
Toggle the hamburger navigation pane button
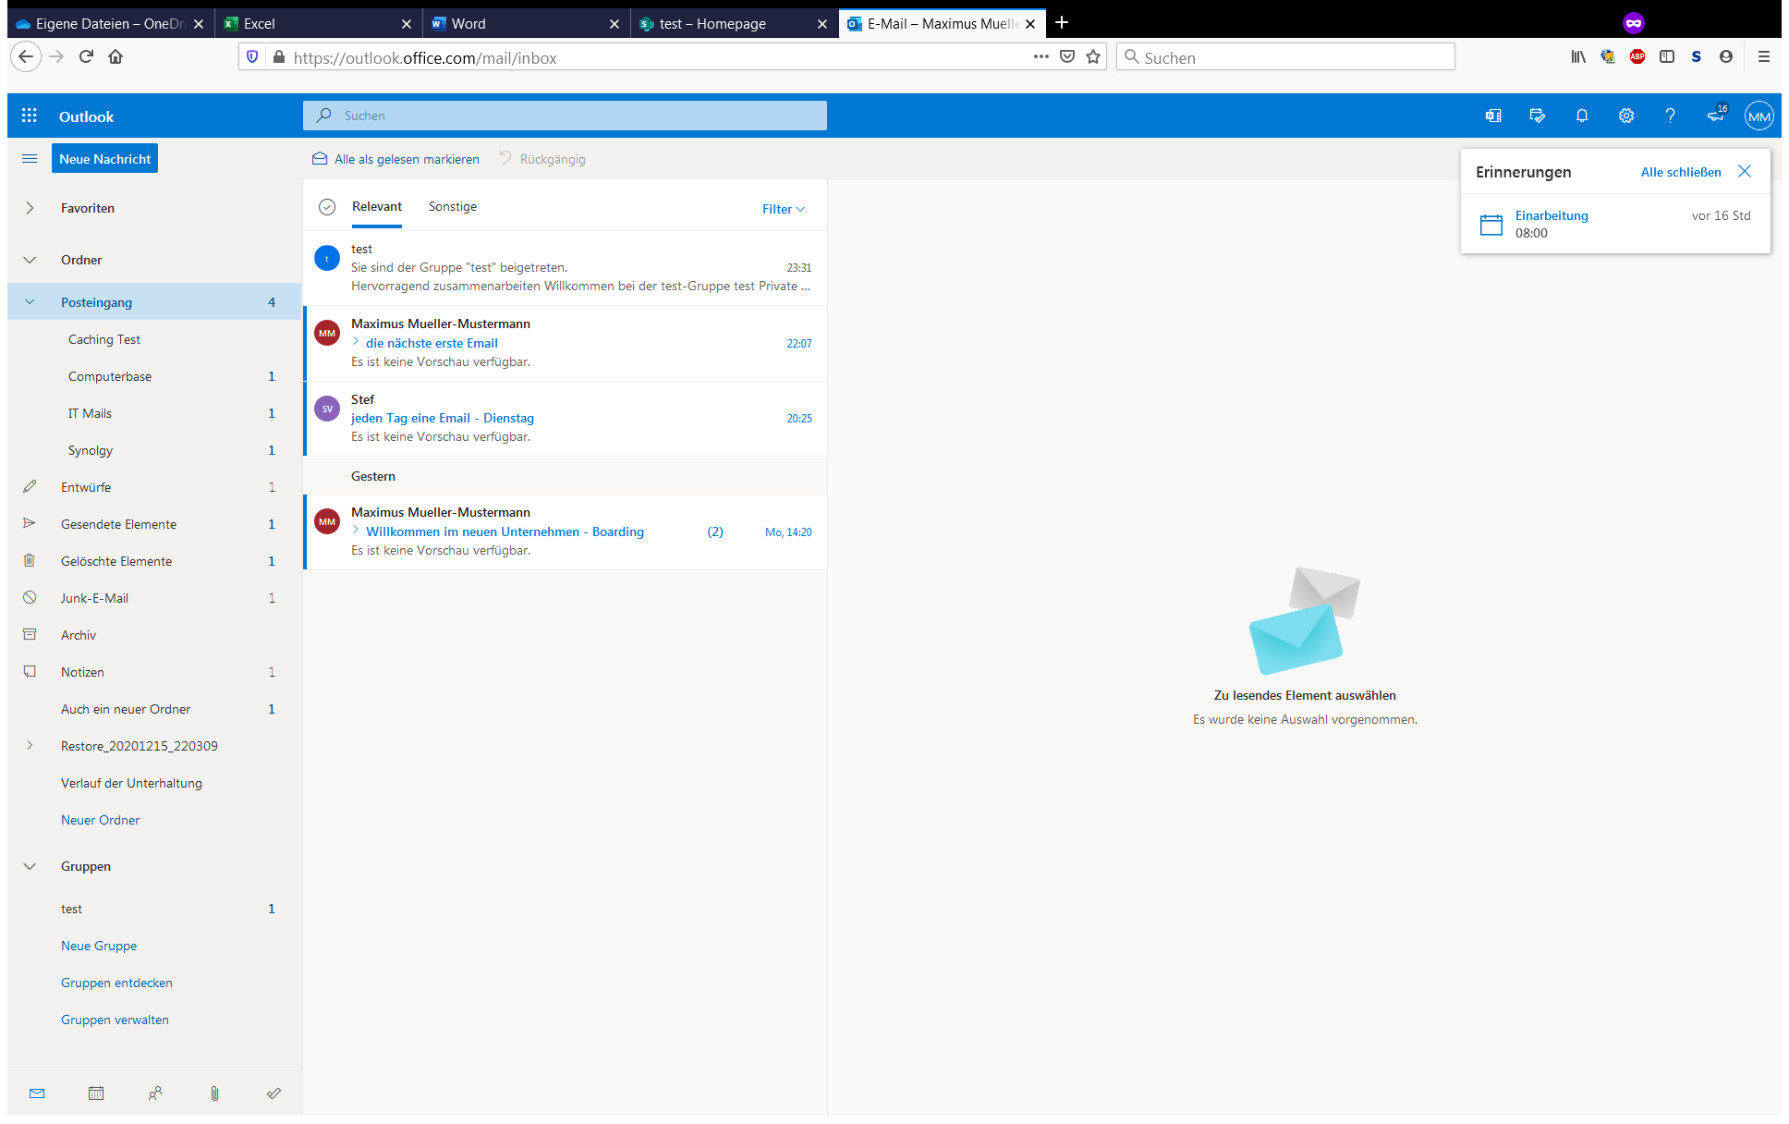click(x=30, y=159)
